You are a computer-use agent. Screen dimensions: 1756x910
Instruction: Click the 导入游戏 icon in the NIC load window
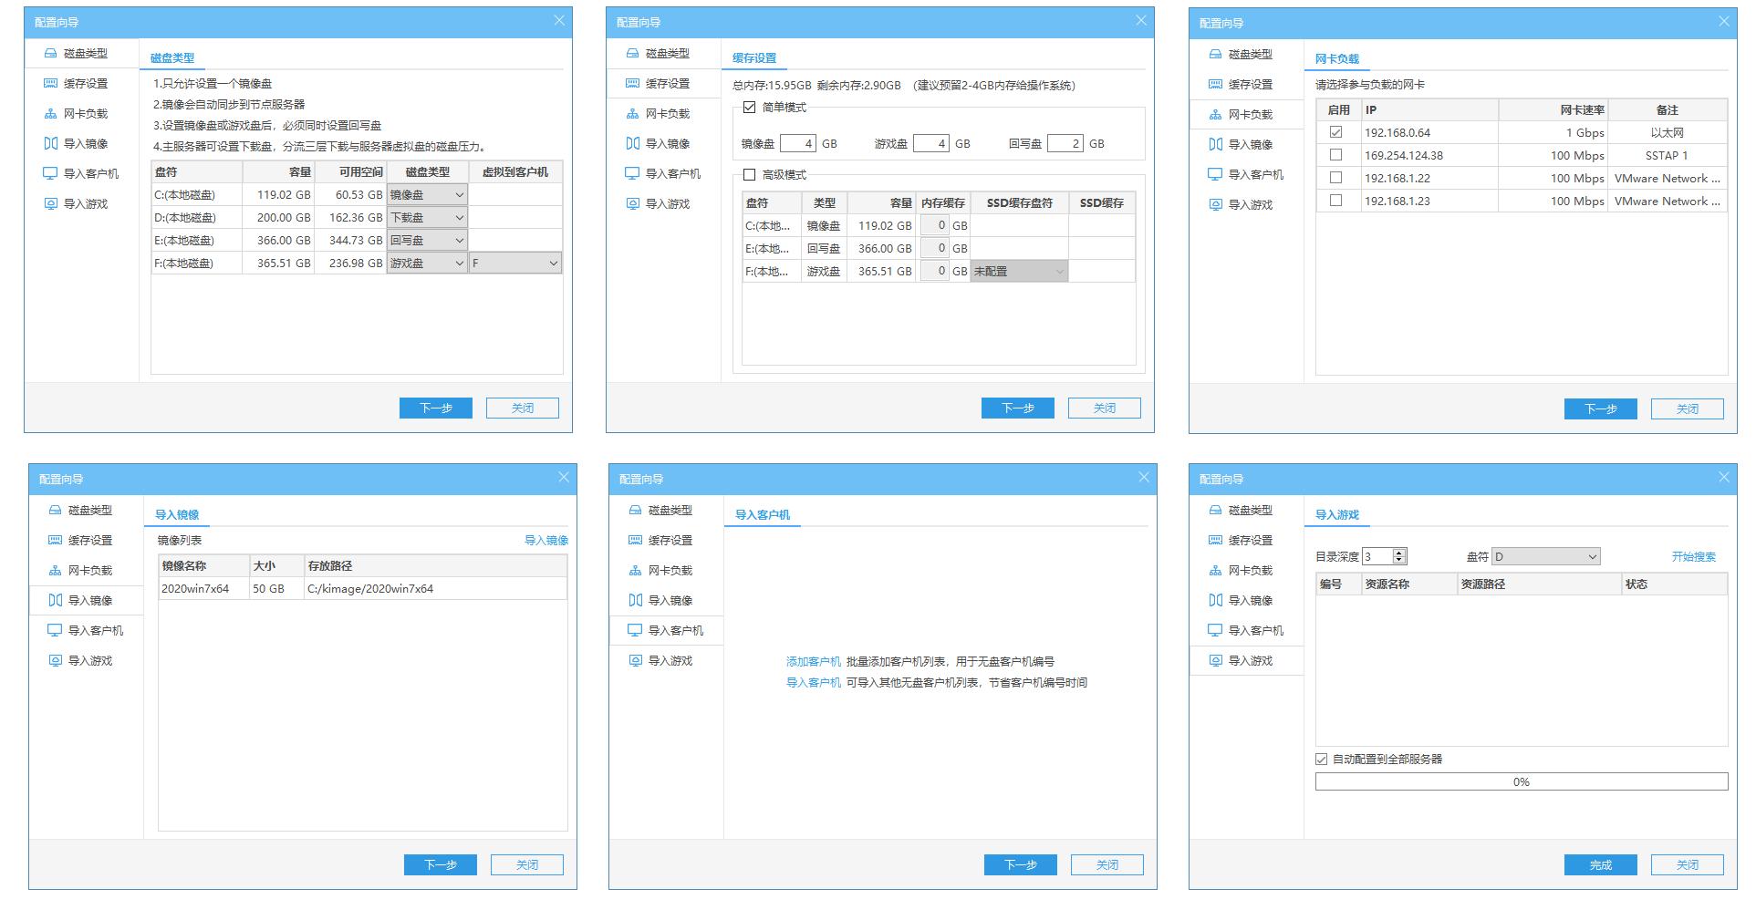(x=1215, y=205)
